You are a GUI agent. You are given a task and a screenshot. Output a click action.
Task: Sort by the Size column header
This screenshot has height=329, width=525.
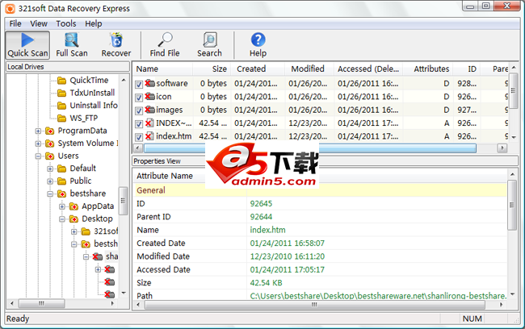point(212,69)
